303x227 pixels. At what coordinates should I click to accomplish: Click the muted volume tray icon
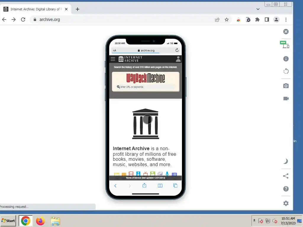point(275,220)
